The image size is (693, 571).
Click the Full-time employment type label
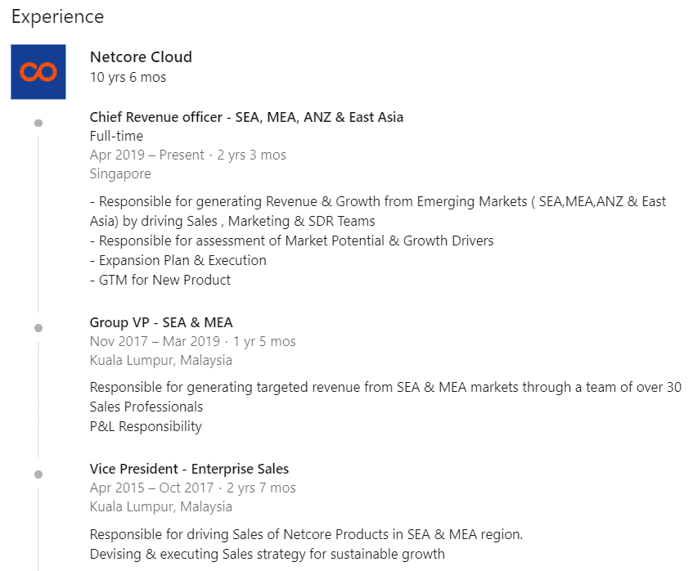coord(116,136)
